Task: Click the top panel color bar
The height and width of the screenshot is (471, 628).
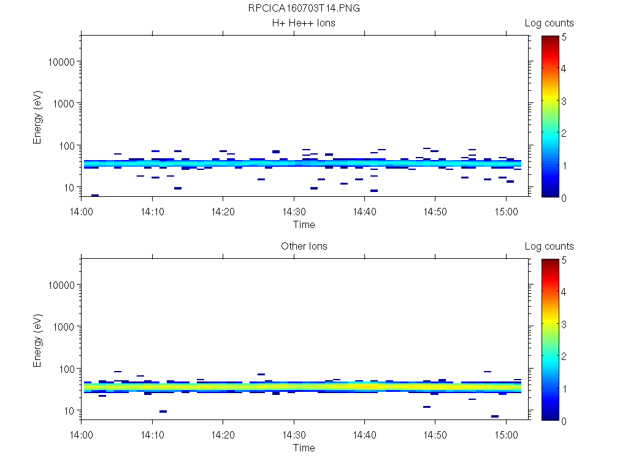Action: click(550, 117)
